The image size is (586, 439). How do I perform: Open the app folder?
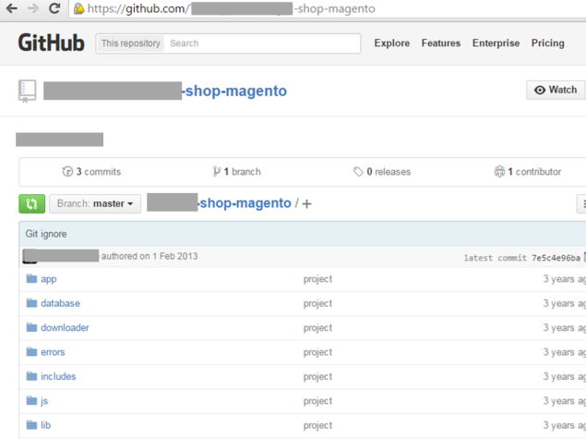tap(49, 279)
